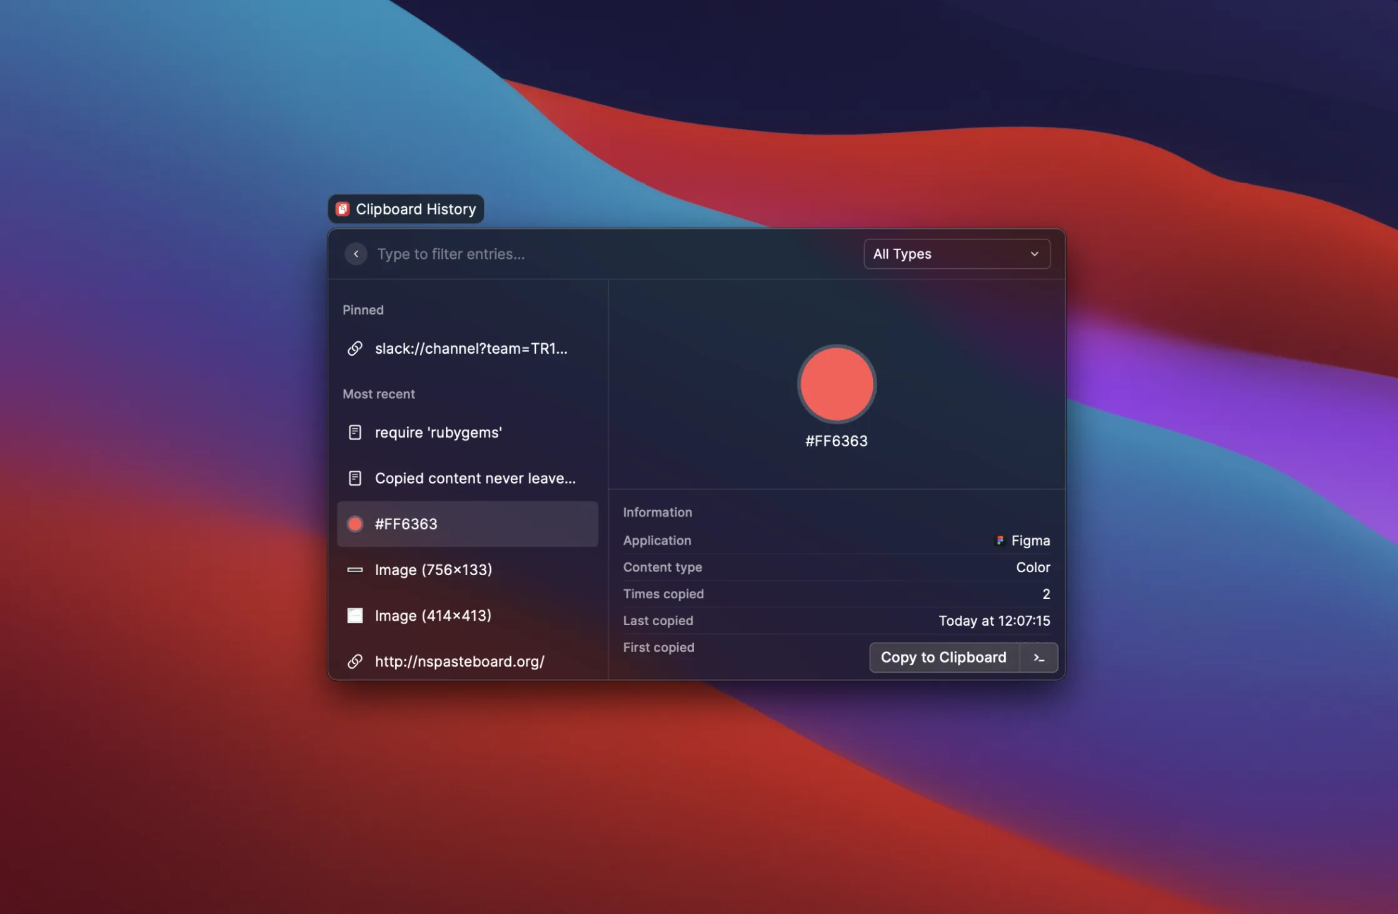Select the pinned slack://channel entry
Screen dimensions: 1398x914
471,348
